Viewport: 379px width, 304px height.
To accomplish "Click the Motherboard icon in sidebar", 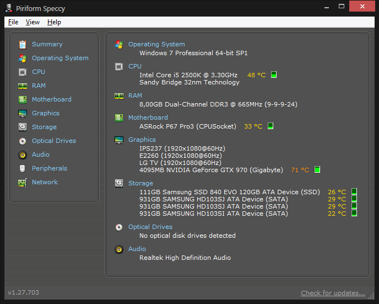I will pyautogui.click(x=23, y=99).
